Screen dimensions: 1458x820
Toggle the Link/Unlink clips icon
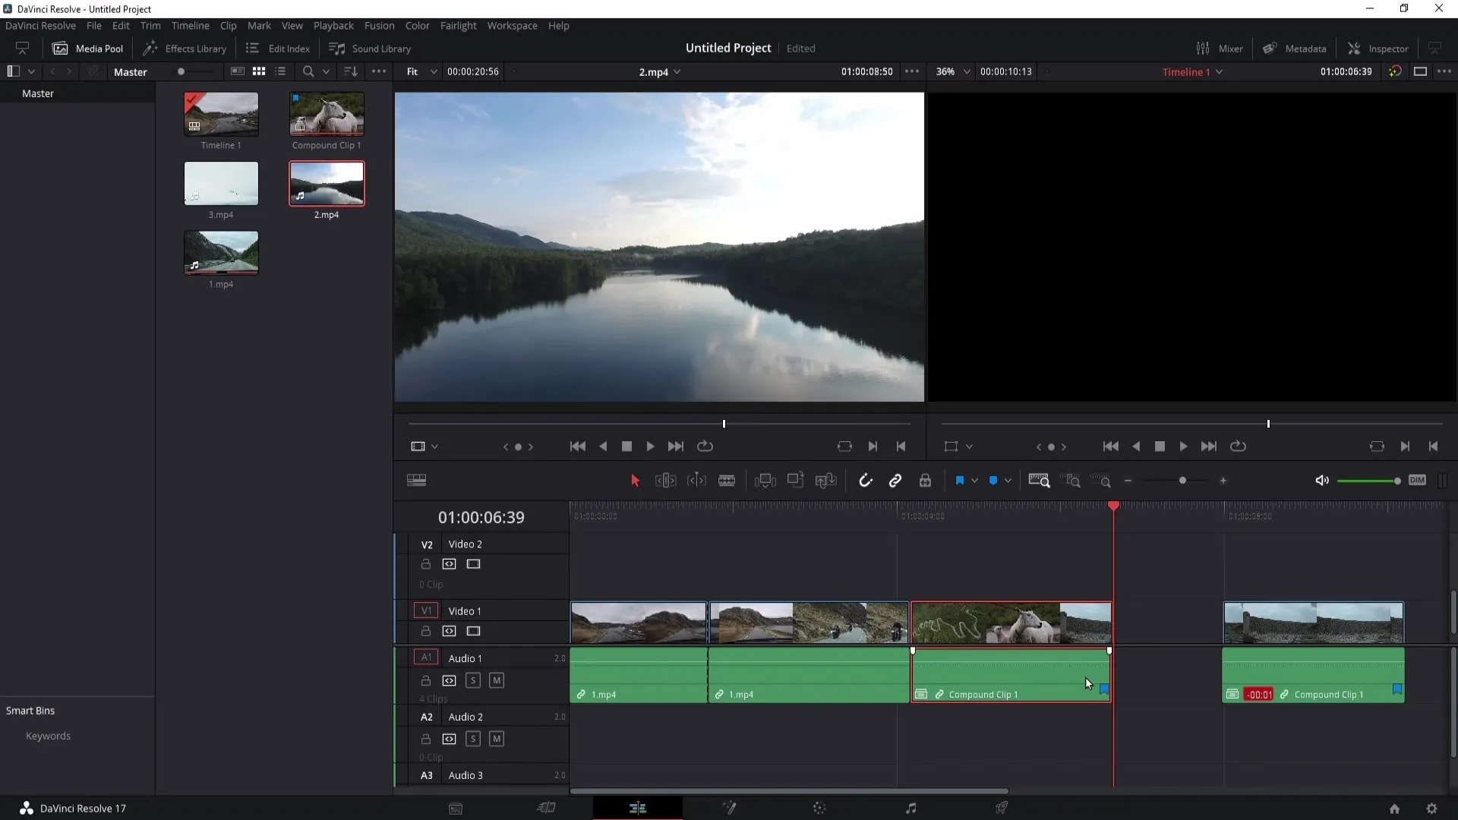tap(895, 481)
